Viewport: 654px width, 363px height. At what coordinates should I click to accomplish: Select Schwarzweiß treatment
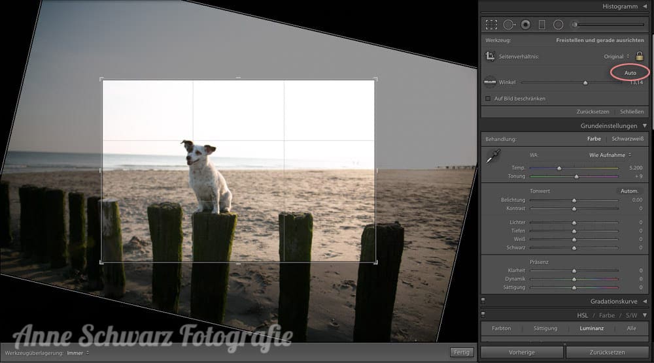coord(627,139)
